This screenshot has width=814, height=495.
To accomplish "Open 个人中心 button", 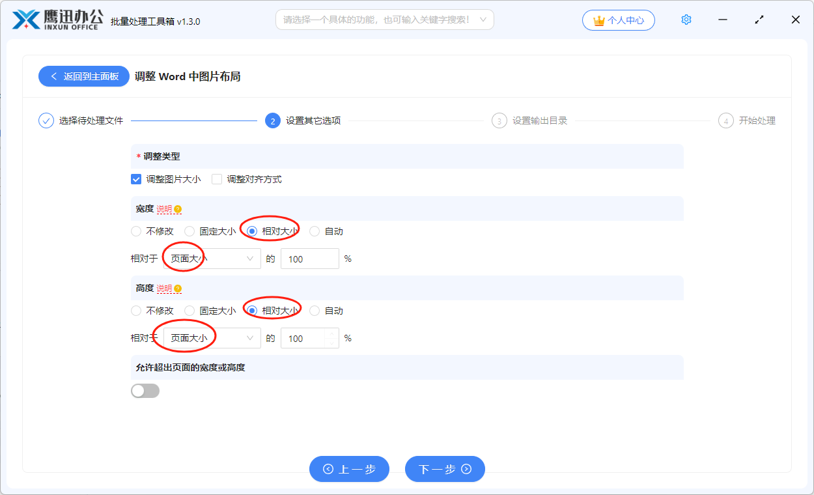I will 619,20.
